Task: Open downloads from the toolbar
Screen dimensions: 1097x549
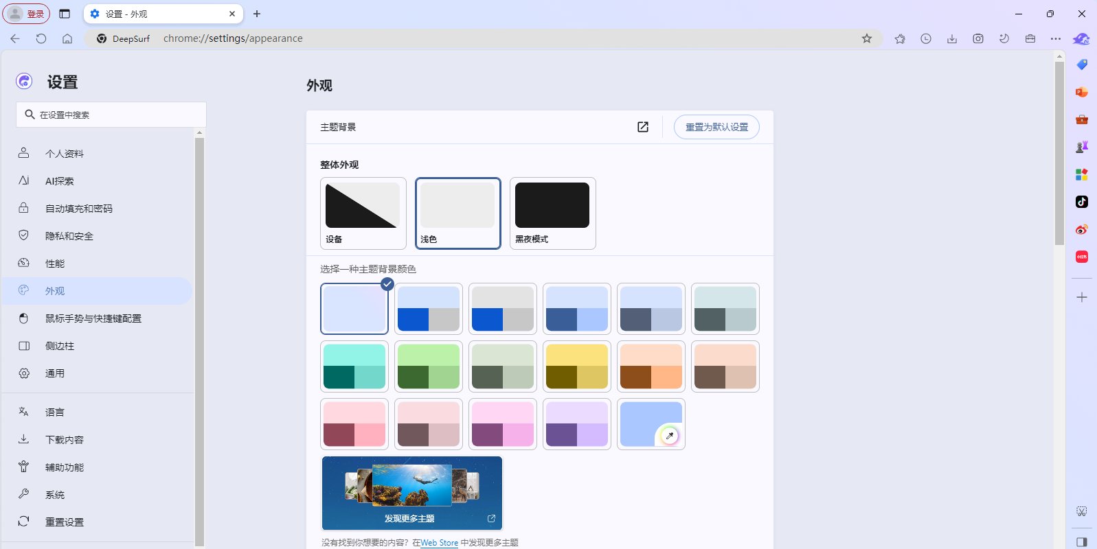Action: click(952, 39)
